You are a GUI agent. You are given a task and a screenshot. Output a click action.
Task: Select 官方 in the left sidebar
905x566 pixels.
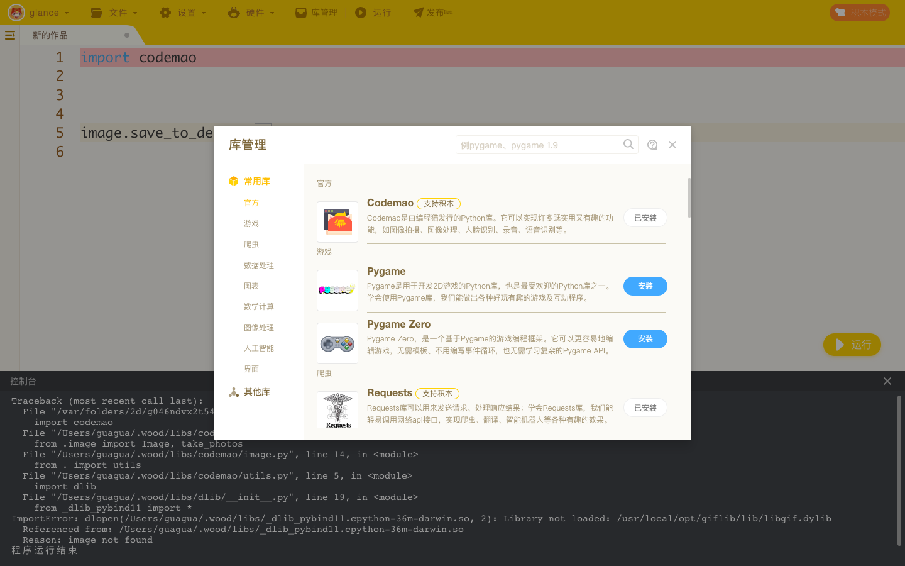251,203
